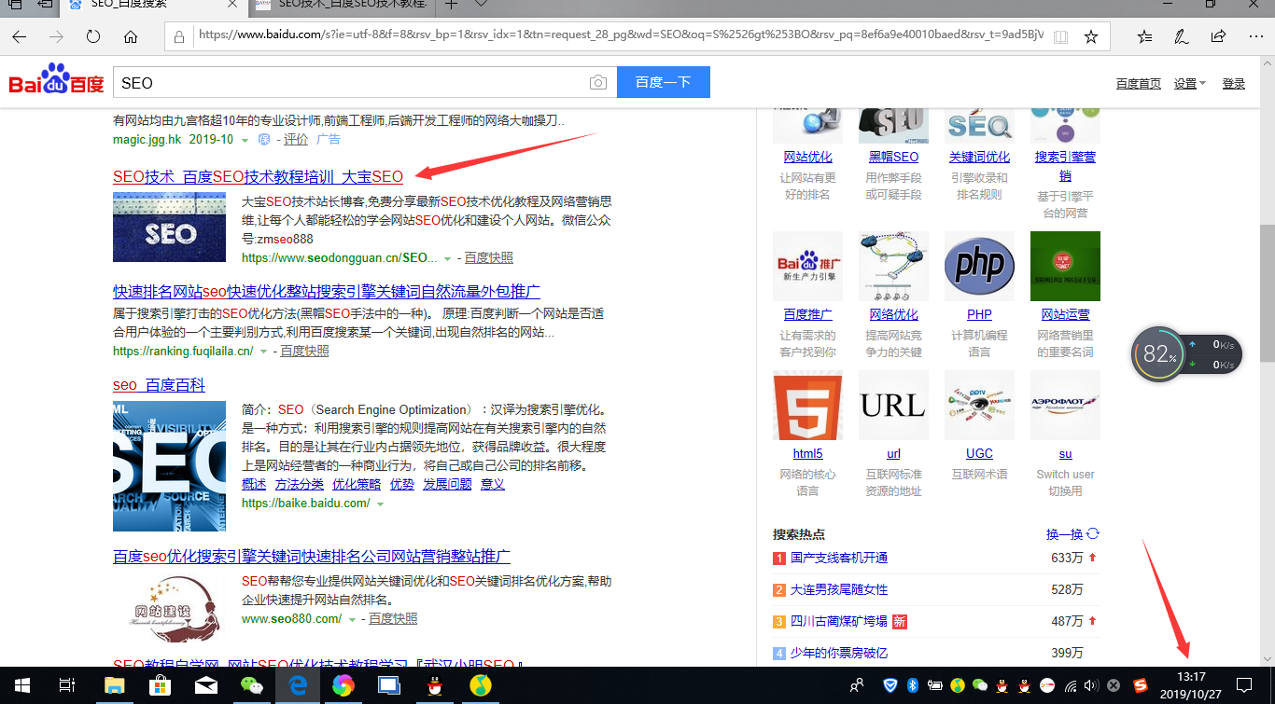This screenshot has height=704, width=1275.
Task: Click the camera image-search icon
Action: click(x=597, y=83)
